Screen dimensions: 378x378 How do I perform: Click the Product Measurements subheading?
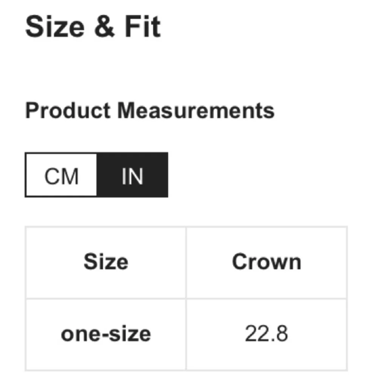point(150,110)
